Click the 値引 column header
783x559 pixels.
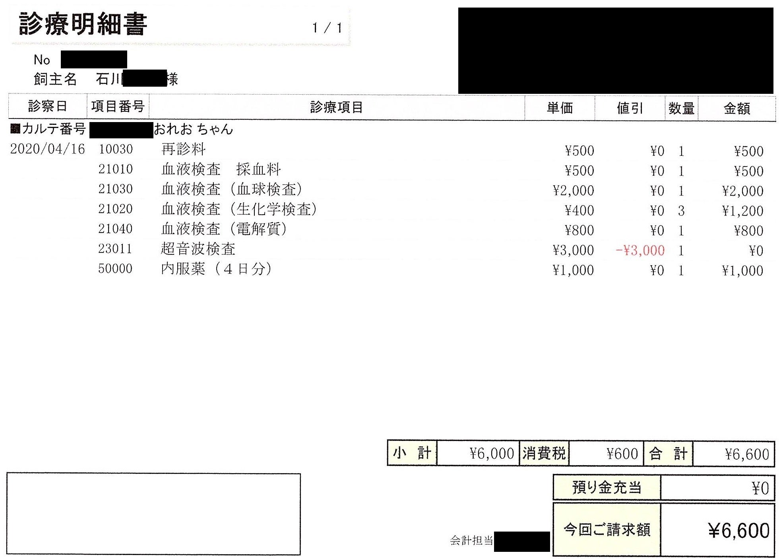[630, 108]
